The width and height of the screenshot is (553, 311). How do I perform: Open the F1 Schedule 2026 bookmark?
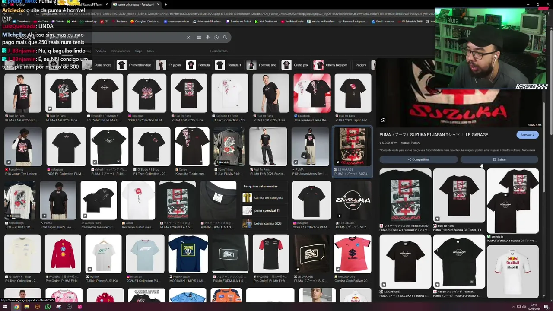[x=410, y=22]
